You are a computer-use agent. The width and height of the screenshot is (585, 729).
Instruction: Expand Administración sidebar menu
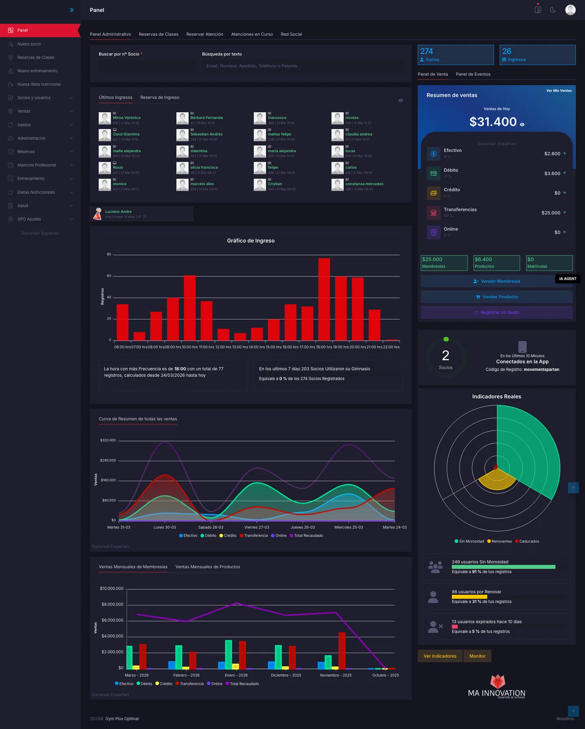point(40,138)
